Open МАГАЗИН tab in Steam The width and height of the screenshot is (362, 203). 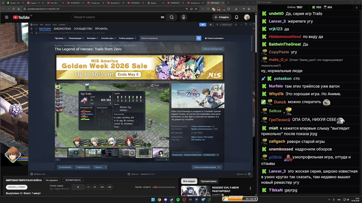[45, 29]
